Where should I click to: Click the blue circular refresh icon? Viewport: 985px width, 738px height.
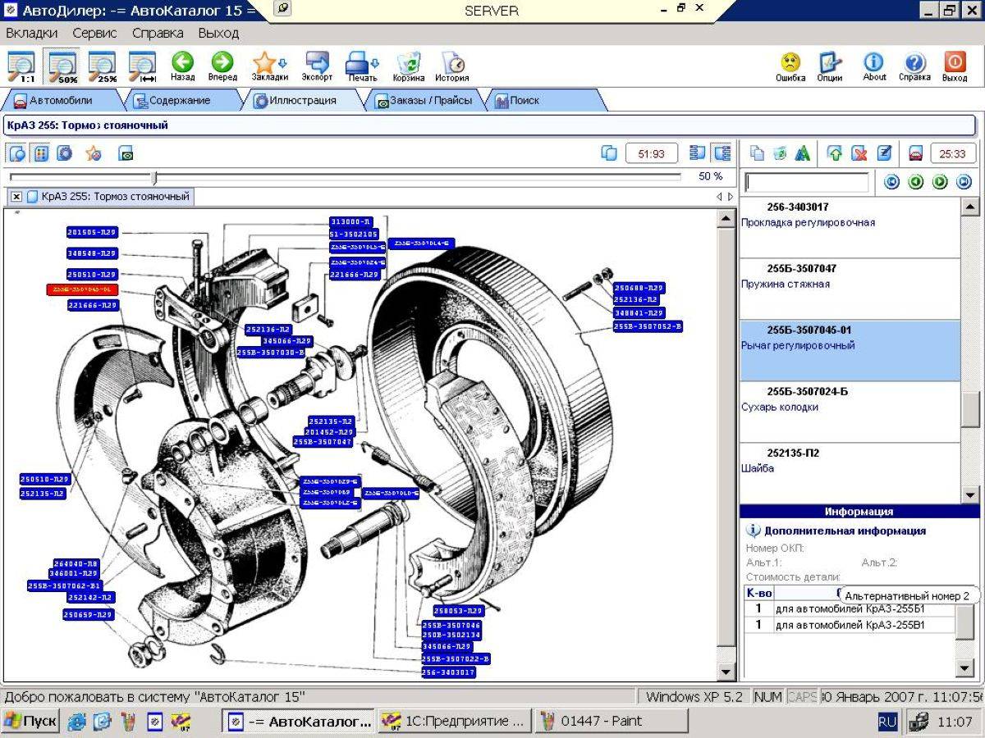tap(65, 153)
